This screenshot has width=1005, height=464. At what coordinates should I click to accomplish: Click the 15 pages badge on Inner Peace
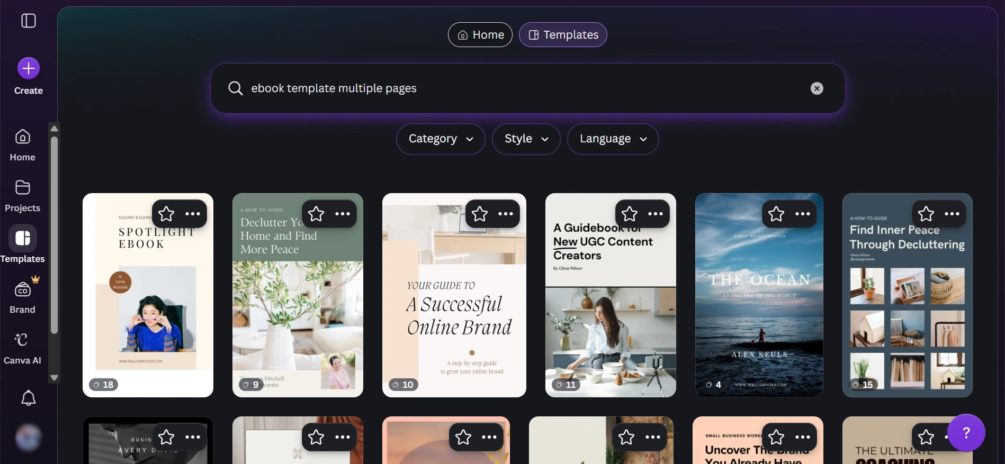[863, 385]
